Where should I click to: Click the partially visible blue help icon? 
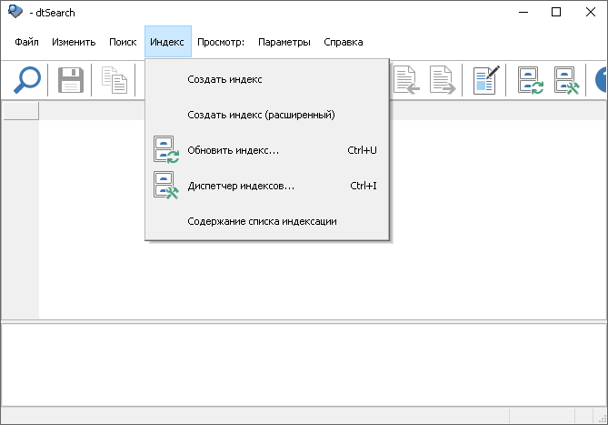(x=601, y=80)
